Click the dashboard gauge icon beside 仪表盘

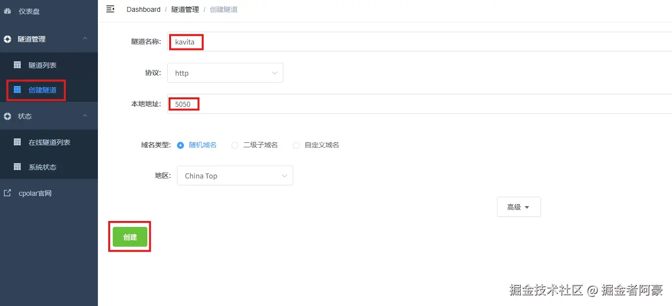click(x=7, y=11)
